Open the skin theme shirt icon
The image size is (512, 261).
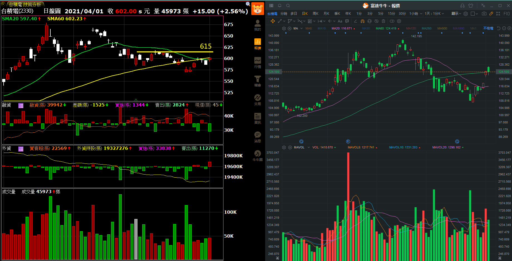[471, 6]
